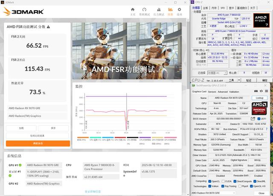Click the 验证 button in CPU-Z
Viewport: 273px width, 196px height.
249,80
